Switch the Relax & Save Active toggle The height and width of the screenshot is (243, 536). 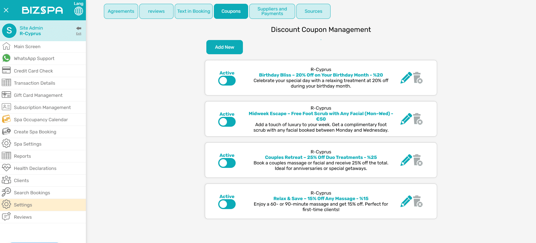[x=227, y=204]
